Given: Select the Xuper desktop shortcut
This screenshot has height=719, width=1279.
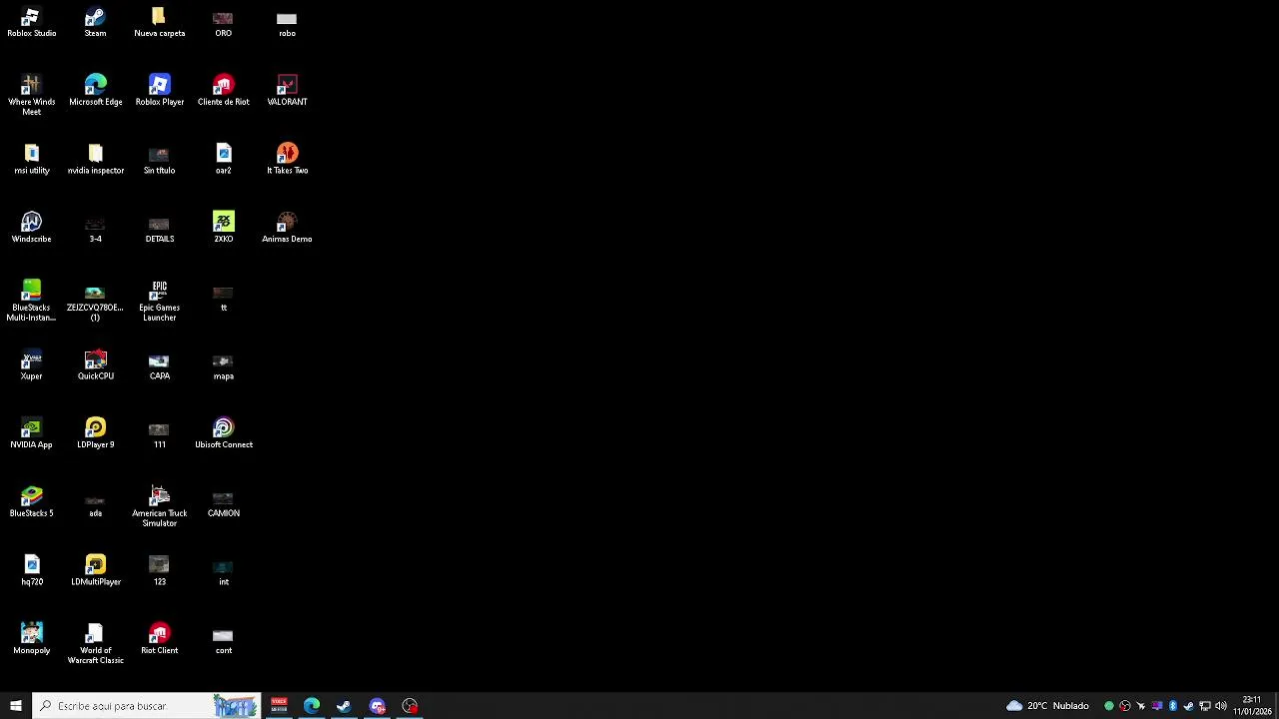Looking at the screenshot, I should click(31, 365).
